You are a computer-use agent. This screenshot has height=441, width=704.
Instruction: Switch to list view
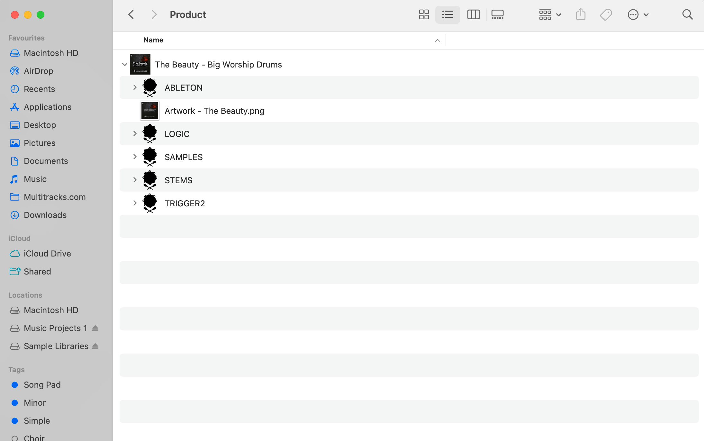[x=447, y=14]
